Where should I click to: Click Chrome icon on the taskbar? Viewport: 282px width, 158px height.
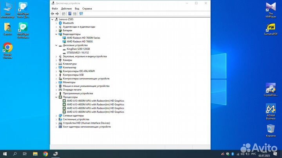(45, 154)
